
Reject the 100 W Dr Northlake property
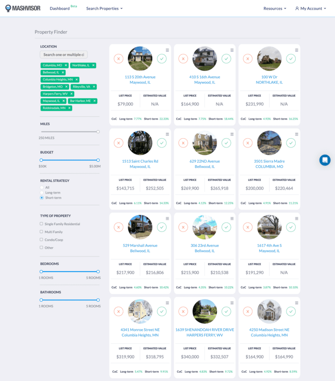pos(248,58)
